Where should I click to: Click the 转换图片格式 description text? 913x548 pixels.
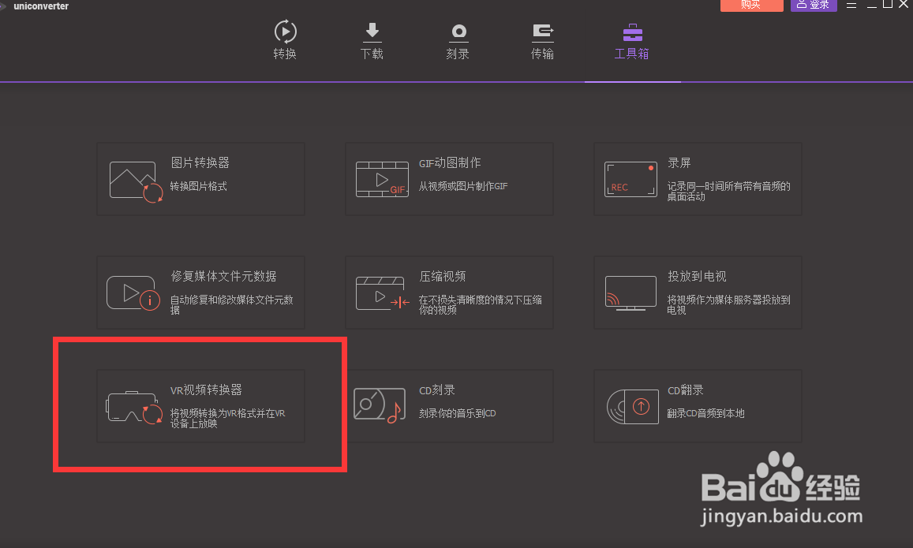(199, 186)
